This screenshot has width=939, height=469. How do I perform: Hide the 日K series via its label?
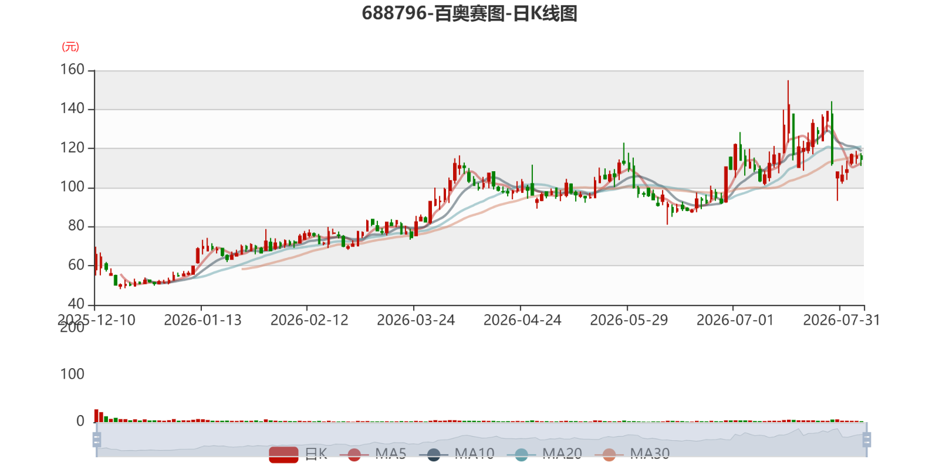pyautogui.click(x=316, y=454)
